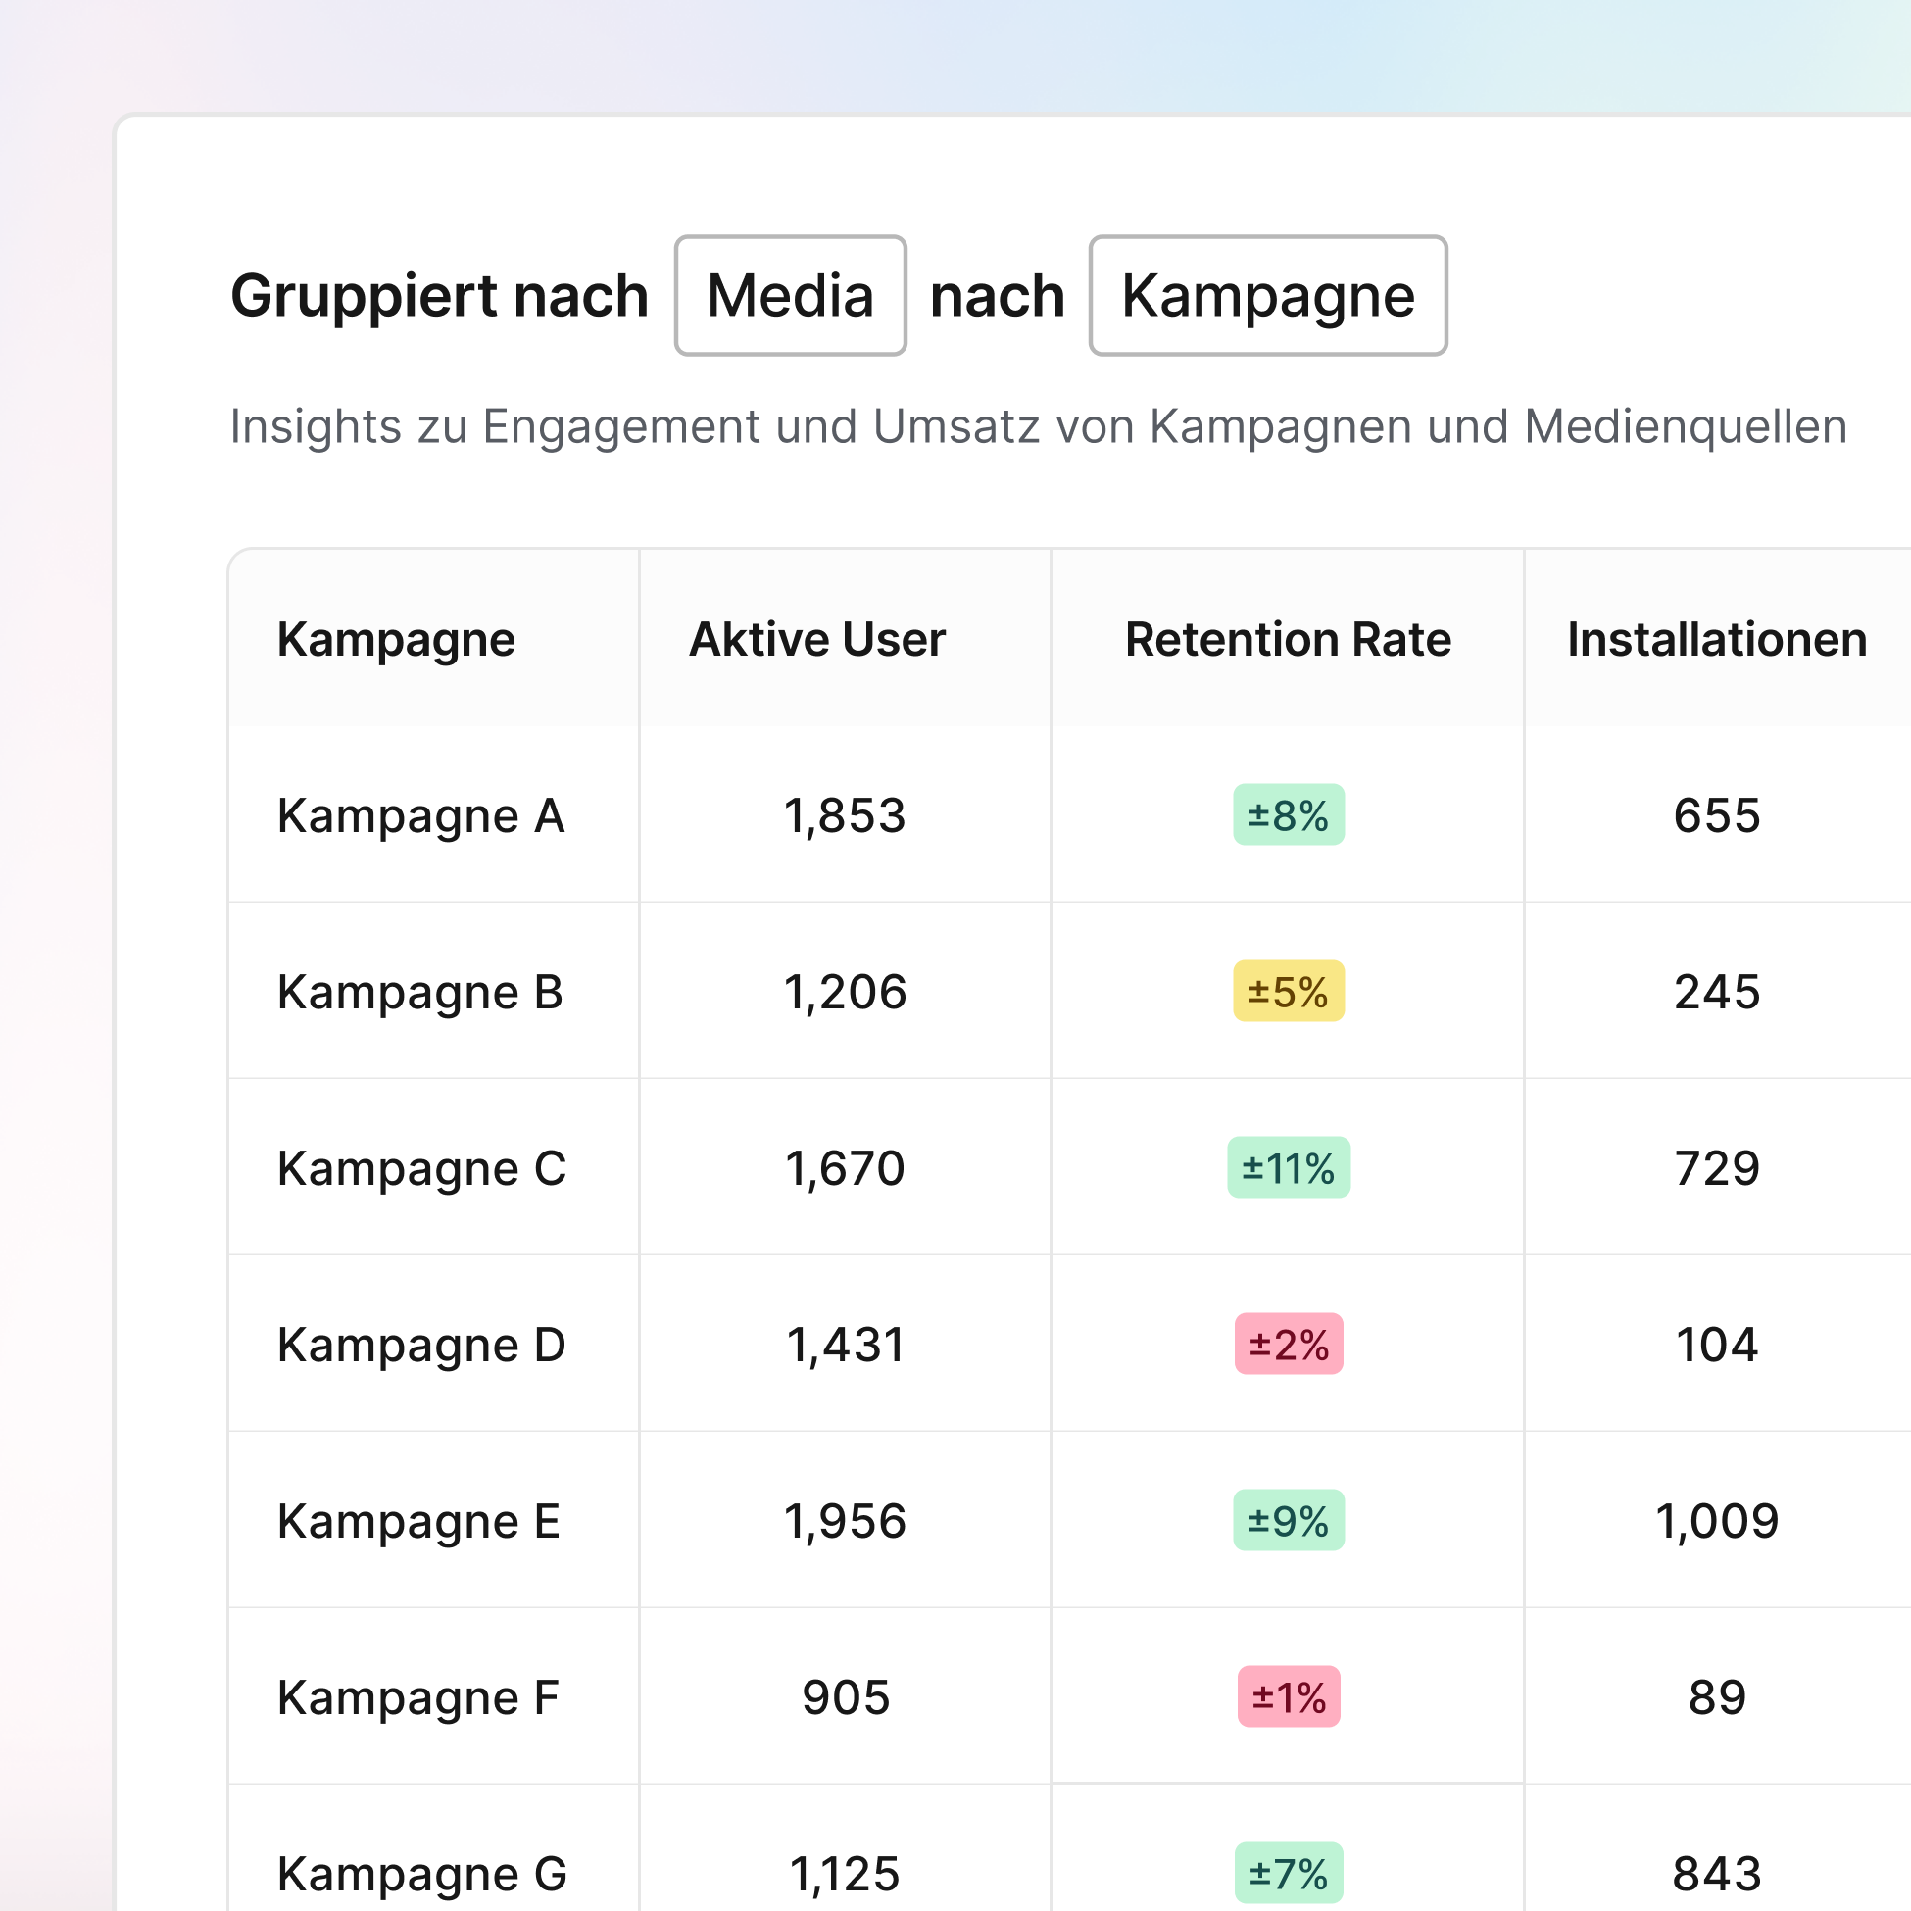This screenshot has height=1911, width=1911.
Task: Select the Kampagne C row label
Action: [x=421, y=1168]
